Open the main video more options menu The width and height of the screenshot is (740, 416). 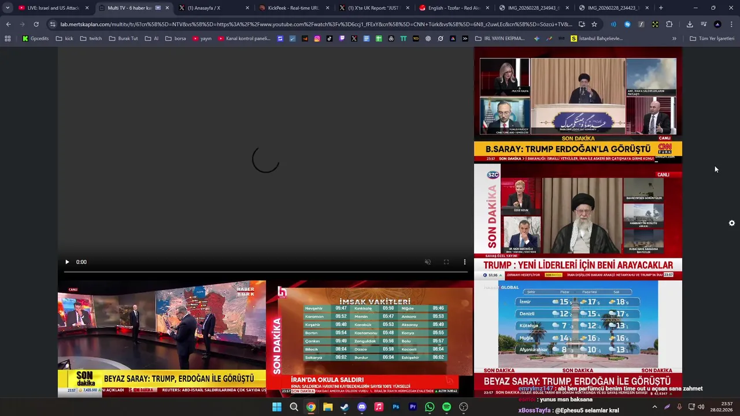(465, 262)
